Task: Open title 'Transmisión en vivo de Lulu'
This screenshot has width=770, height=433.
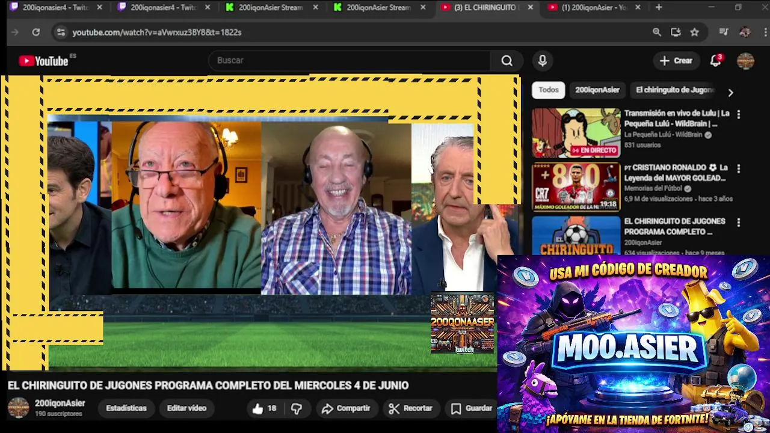Action: click(x=677, y=118)
